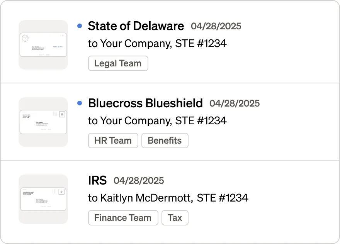
Task: Click the 04/28/2025 date on State of Delaware mail
Action: 216,26
